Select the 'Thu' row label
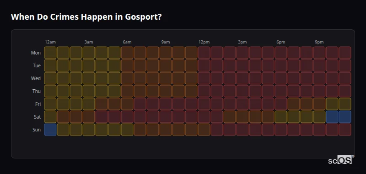366x174 pixels. coord(37,91)
